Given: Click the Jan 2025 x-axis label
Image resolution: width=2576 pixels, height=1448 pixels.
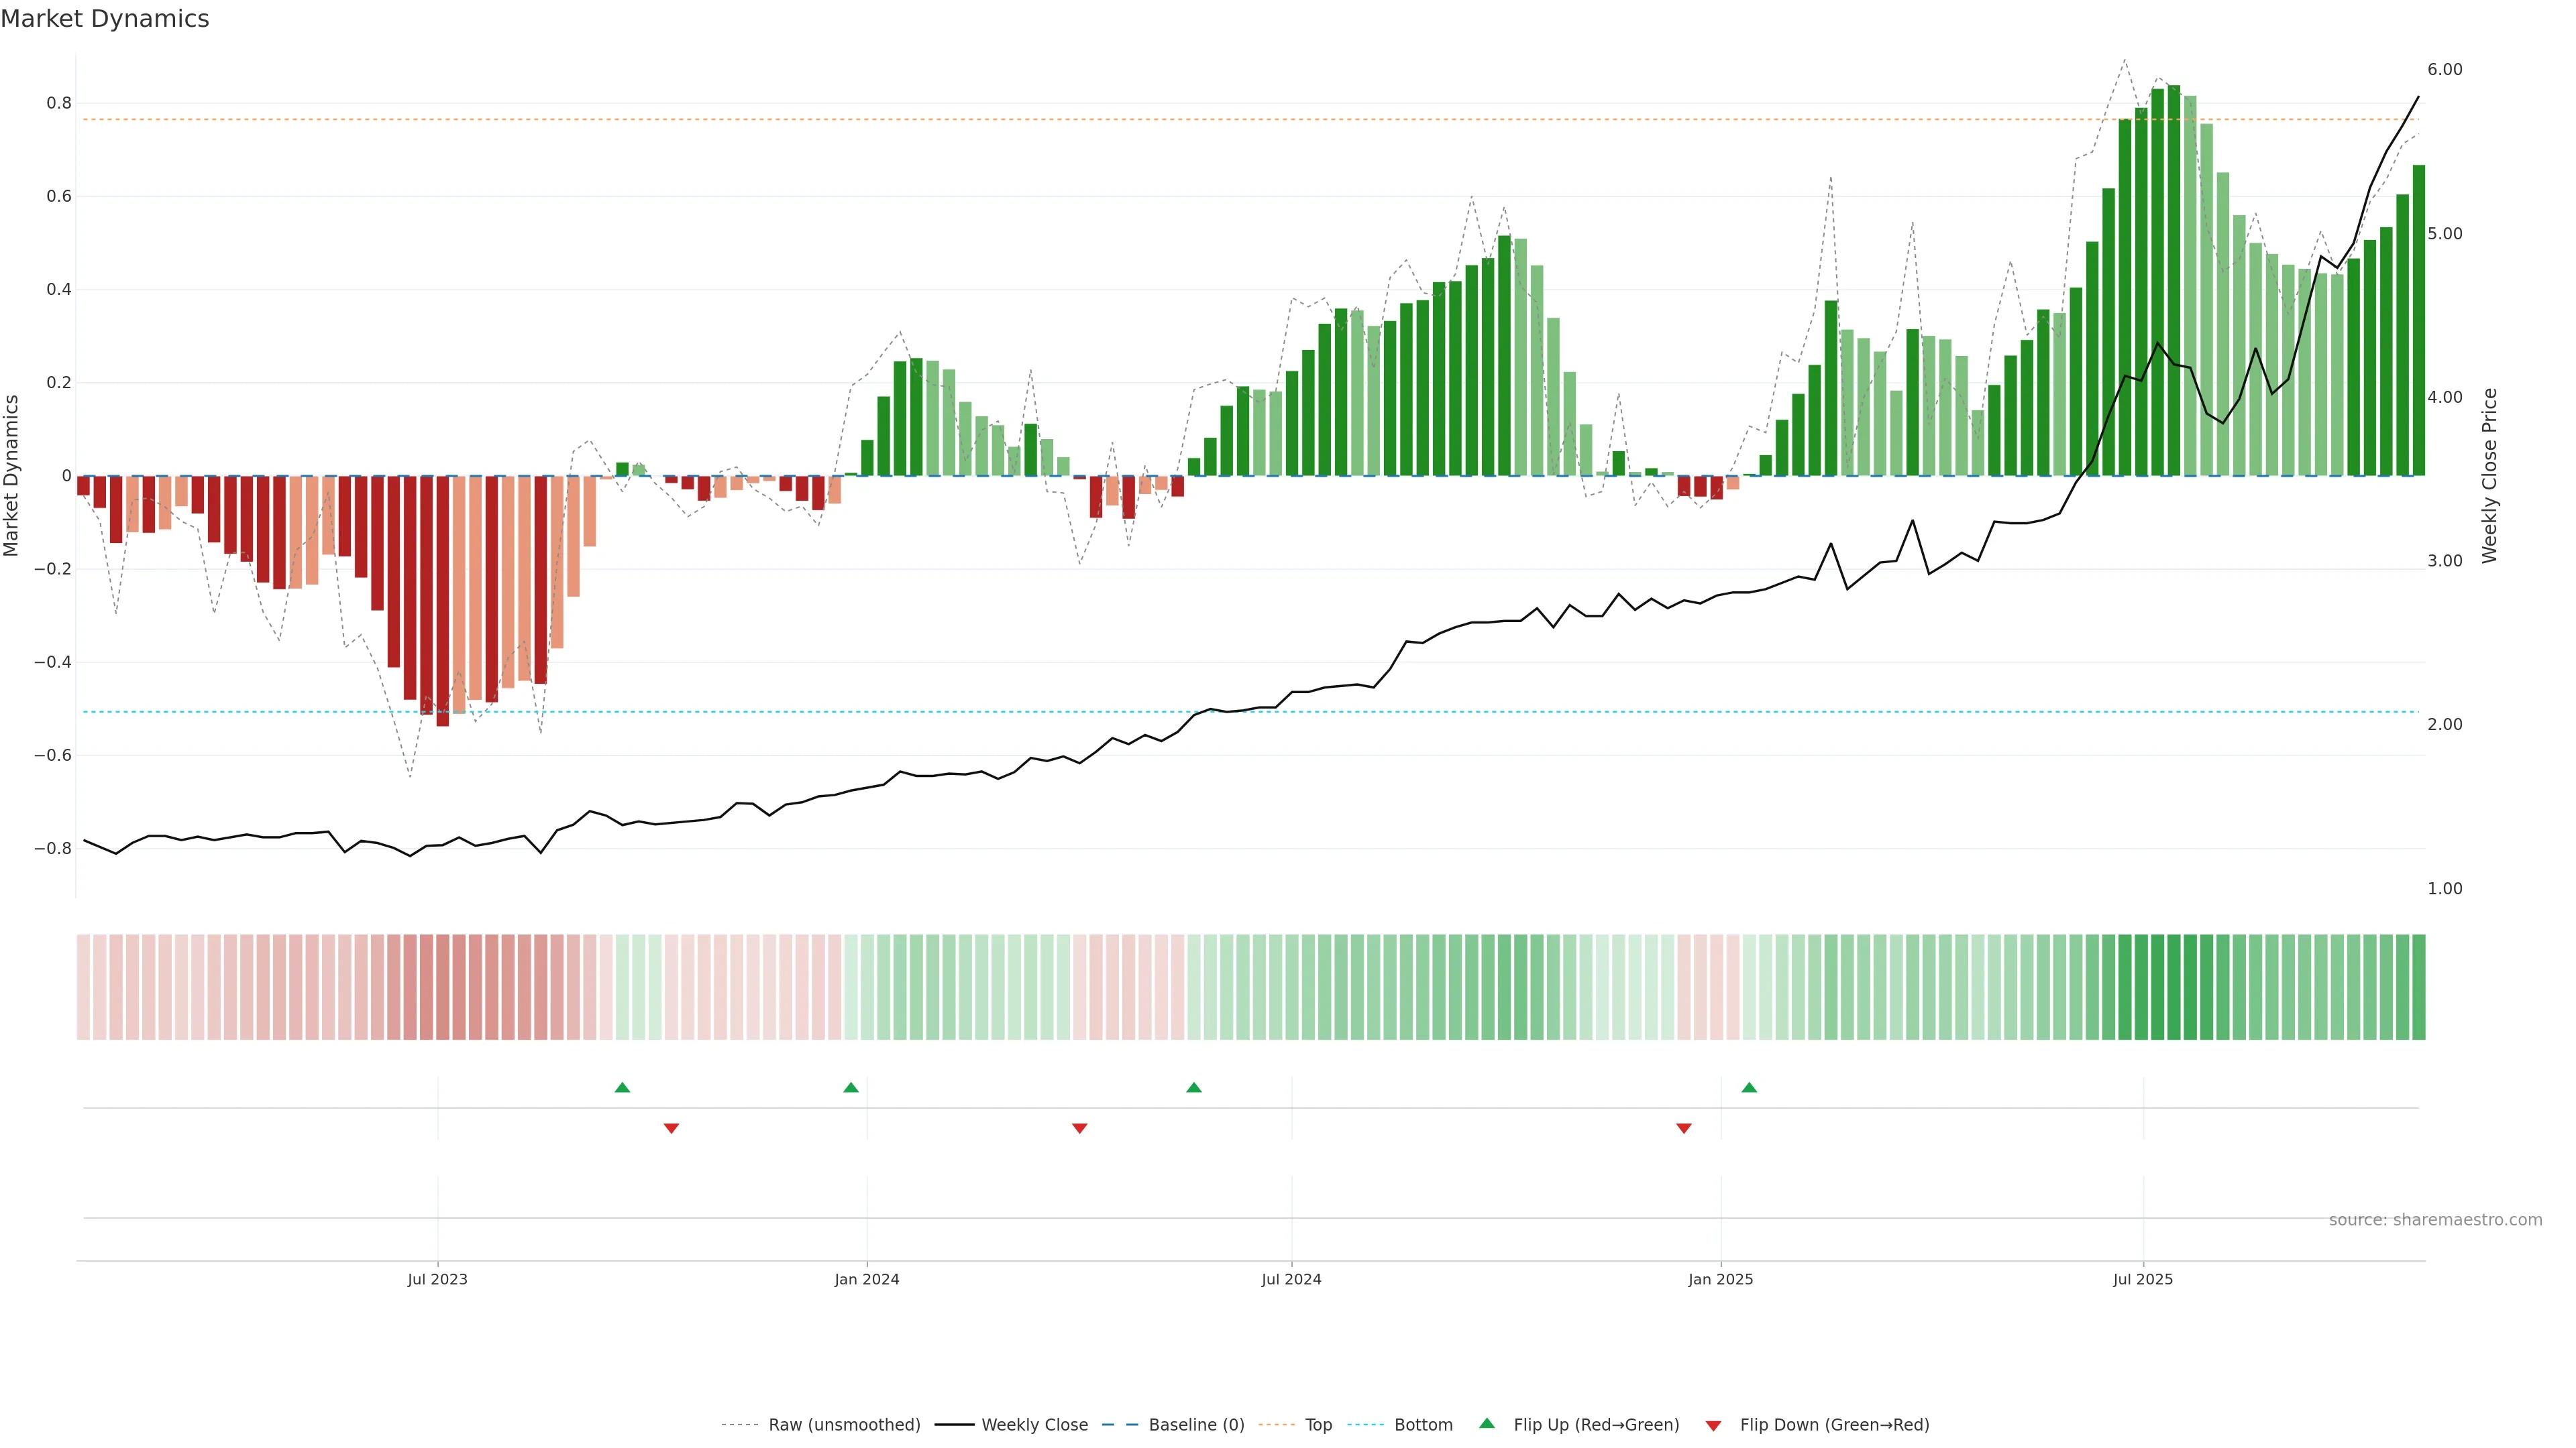Looking at the screenshot, I should tap(1720, 1279).
